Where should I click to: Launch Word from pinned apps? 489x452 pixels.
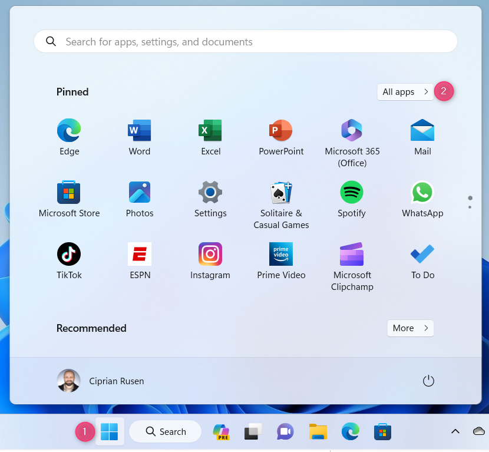tap(140, 137)
